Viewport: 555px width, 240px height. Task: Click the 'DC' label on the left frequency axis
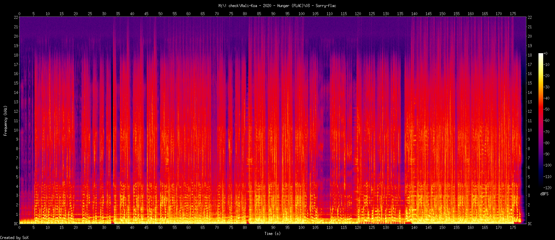click(16, 224)
